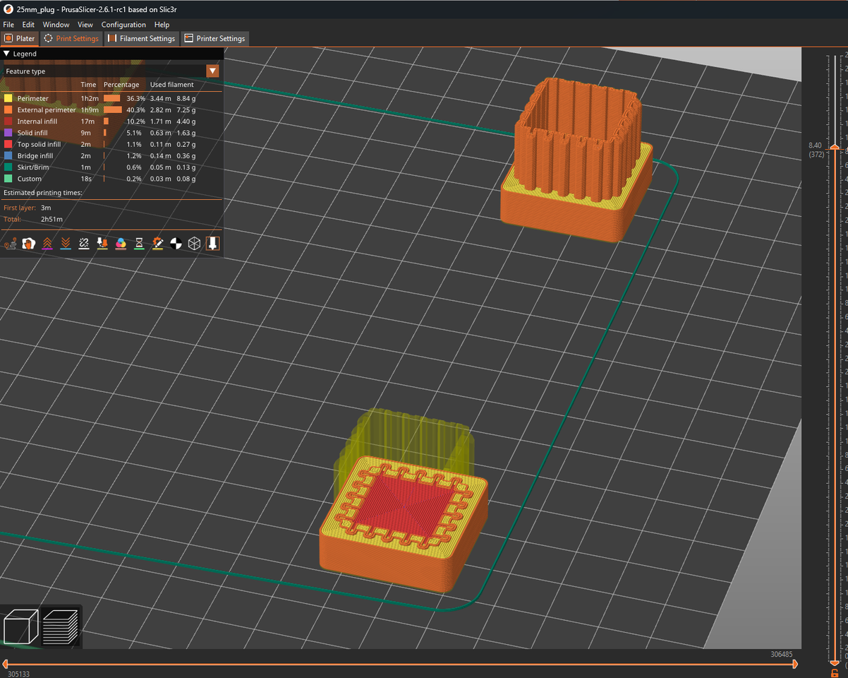
Task: Toggle tool marker nozzle icon
Action: point(212,244)
